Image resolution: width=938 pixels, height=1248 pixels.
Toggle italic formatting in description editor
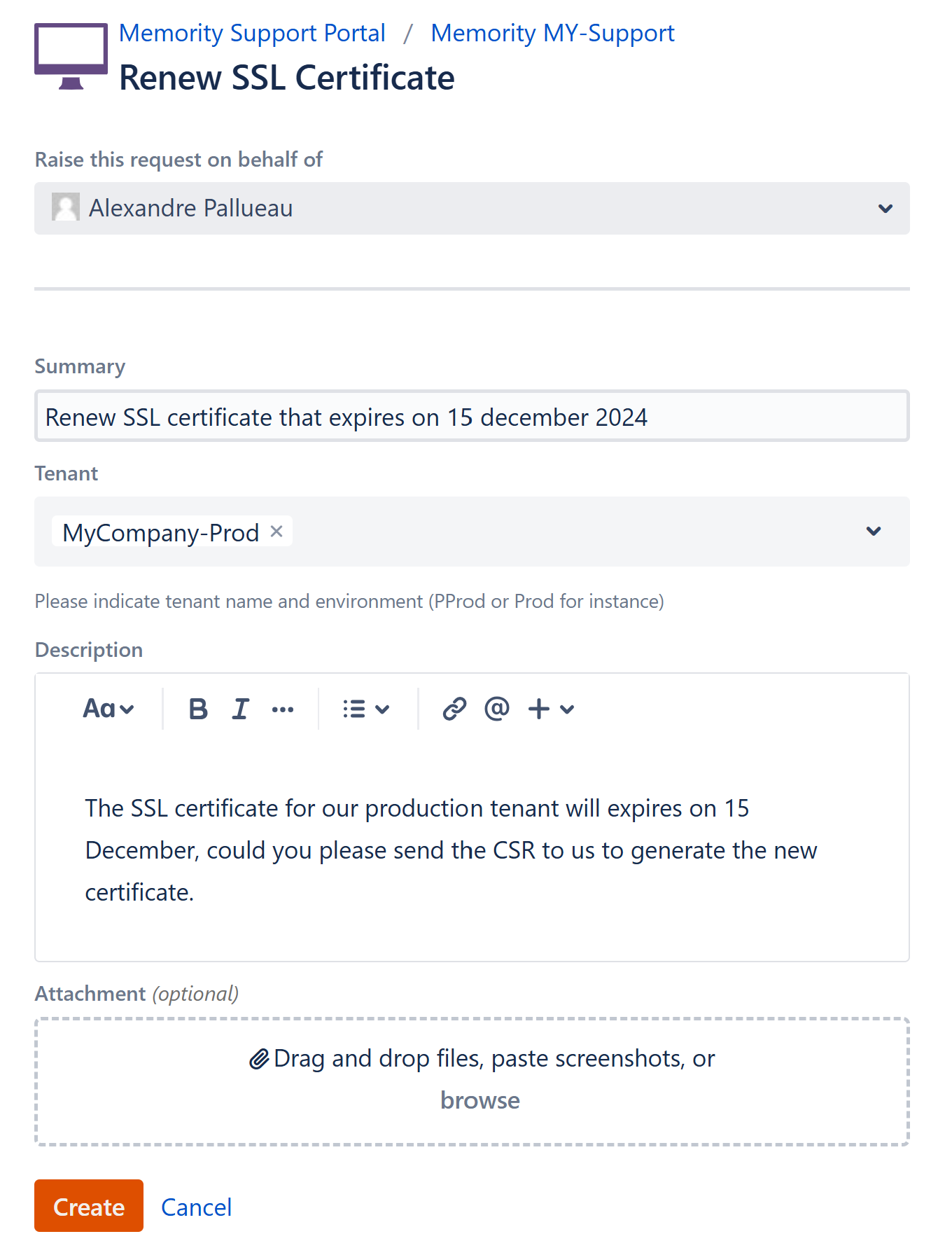(x=240, y=709)
